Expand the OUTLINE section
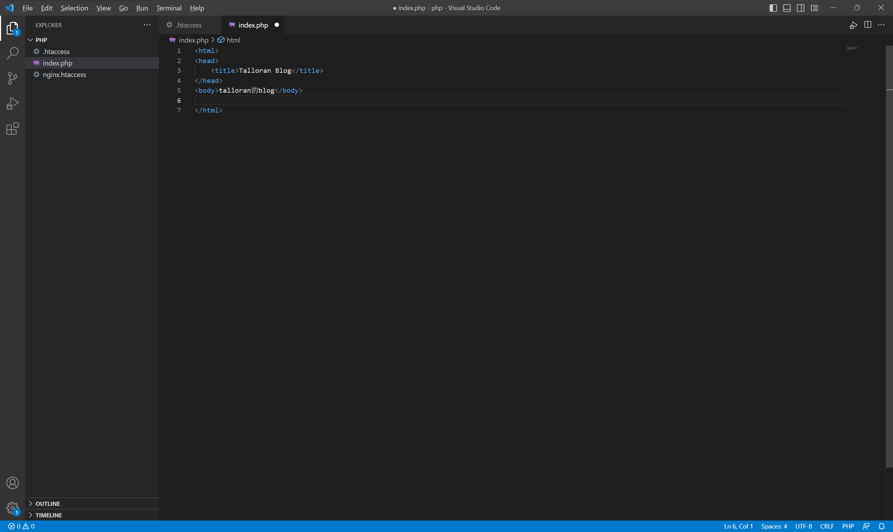893x532 pixels. [48, 504]
